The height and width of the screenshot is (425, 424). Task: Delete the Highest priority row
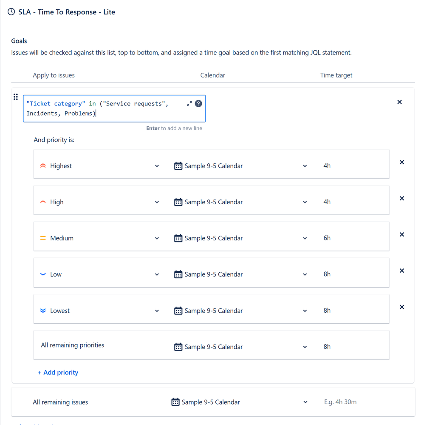[402, 162]
